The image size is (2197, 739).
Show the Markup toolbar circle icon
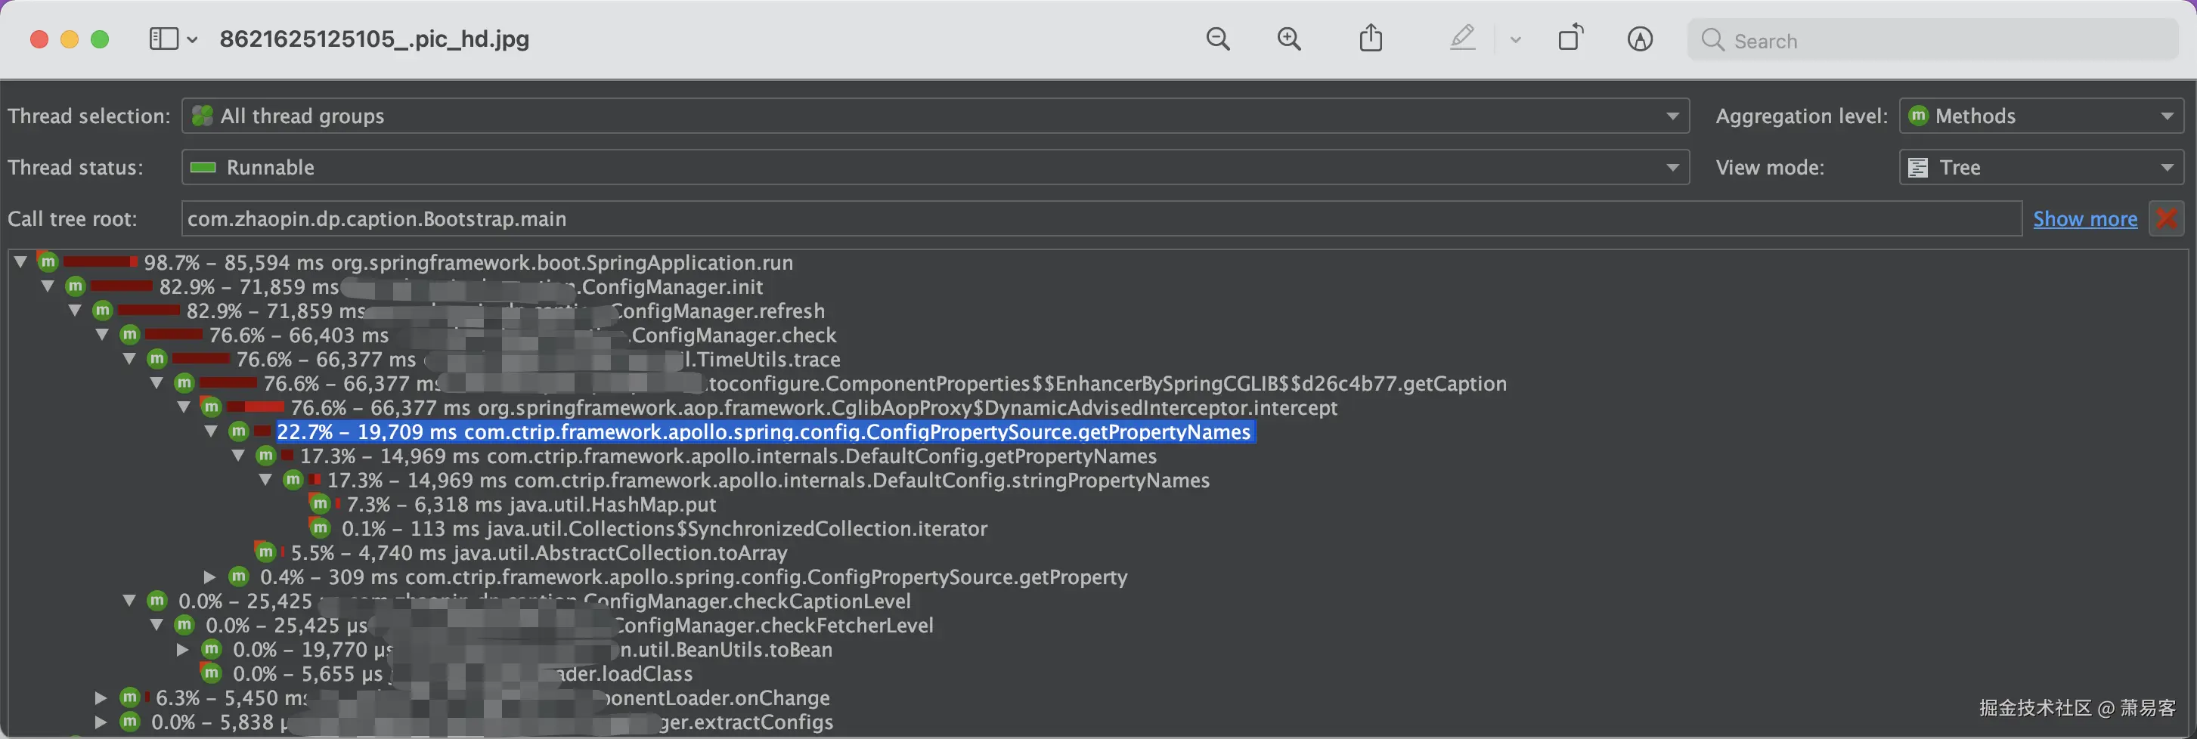tap(1640, 39)
